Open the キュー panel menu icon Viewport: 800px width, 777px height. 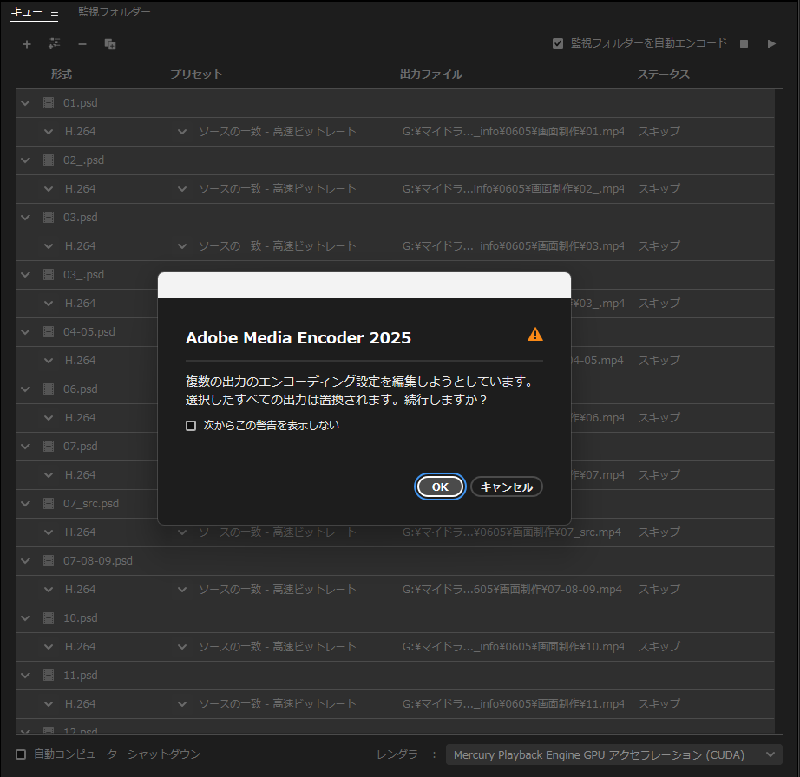(x=55, y=12)
